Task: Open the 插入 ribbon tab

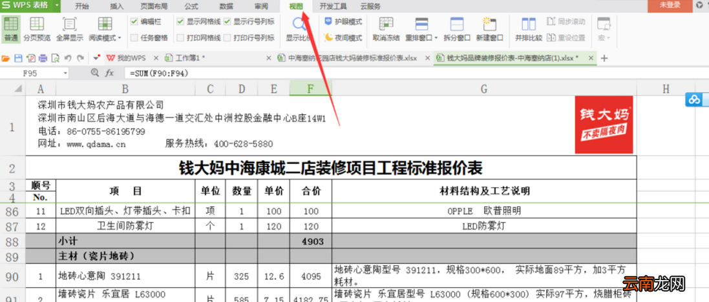Action: tap(117, 6)
